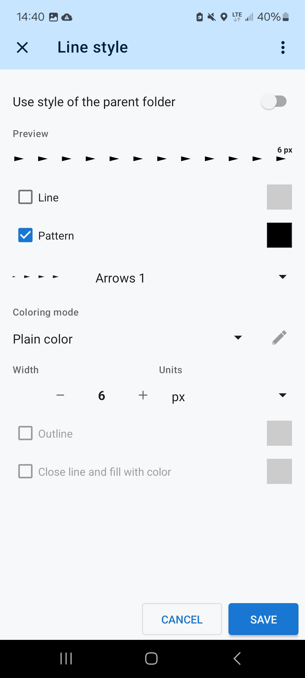Tap the width value 6
Screen dimensions: 305x678
point(102,396)
